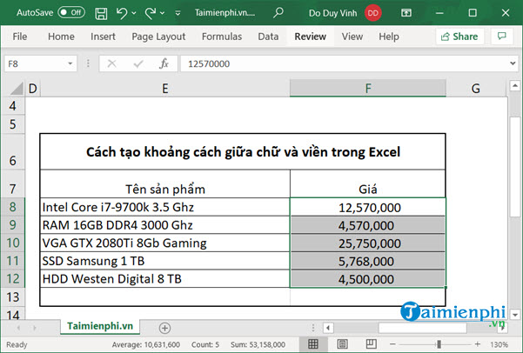The width and height of the screenshot is (523, 353).
Task: Click the horizontal scrollbar left arrow
Action: coord(328,328)
